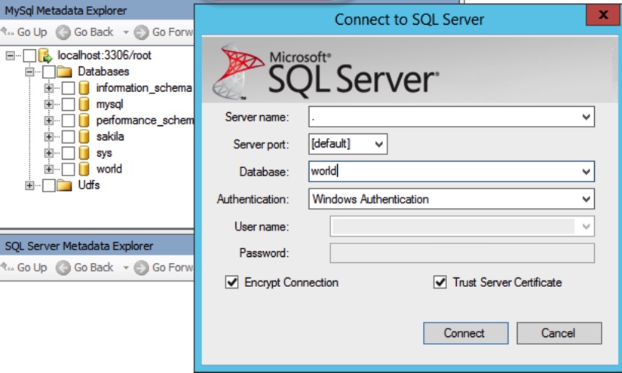Collapse the Databases folder node

(29, 72)
